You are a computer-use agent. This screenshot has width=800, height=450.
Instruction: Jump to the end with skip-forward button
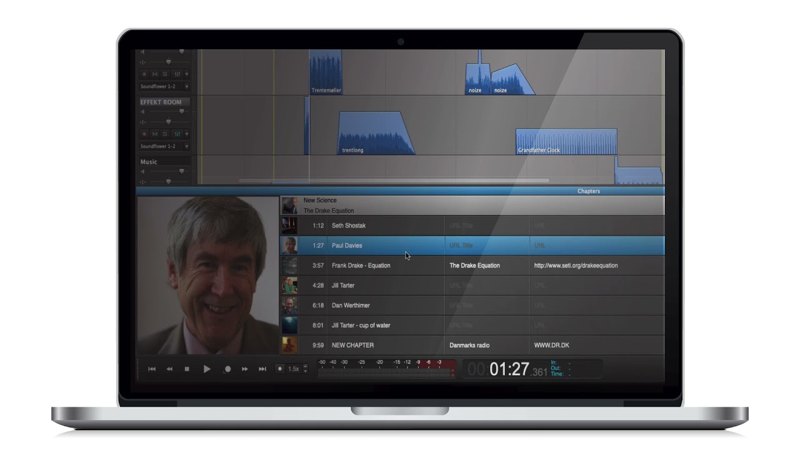point(262,369)
